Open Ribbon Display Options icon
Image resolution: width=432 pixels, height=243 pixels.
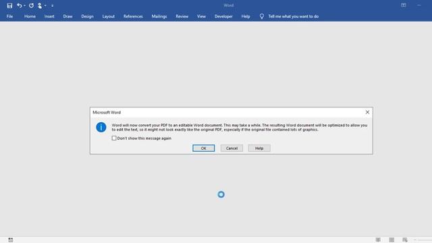click(x=404, y=5)
